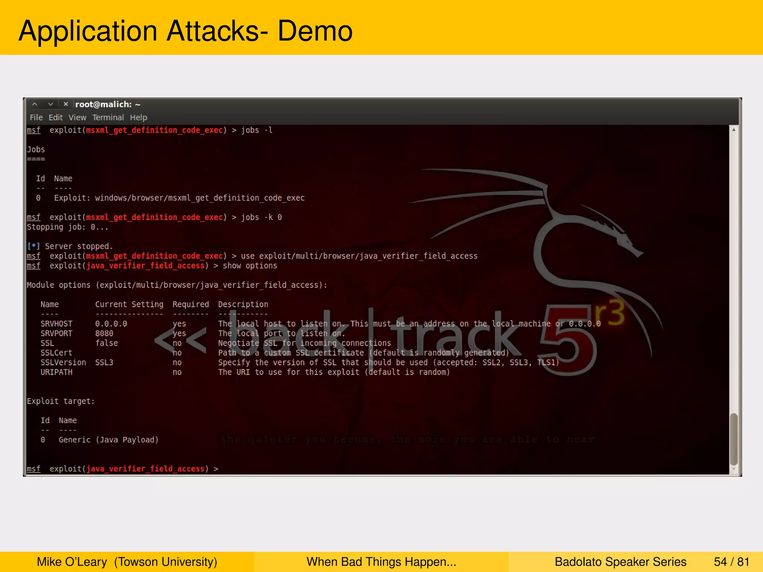
Task: Click the 'Generic (Java Payload)' target entry
Action: [109, 440]
